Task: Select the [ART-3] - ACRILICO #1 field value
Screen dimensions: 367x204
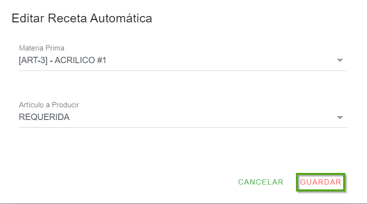Action: tap(62, 61)
